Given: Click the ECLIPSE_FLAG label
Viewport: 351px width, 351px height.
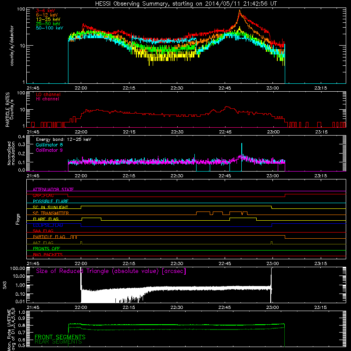Looking at the screenshot, I should tap(48, 225).
